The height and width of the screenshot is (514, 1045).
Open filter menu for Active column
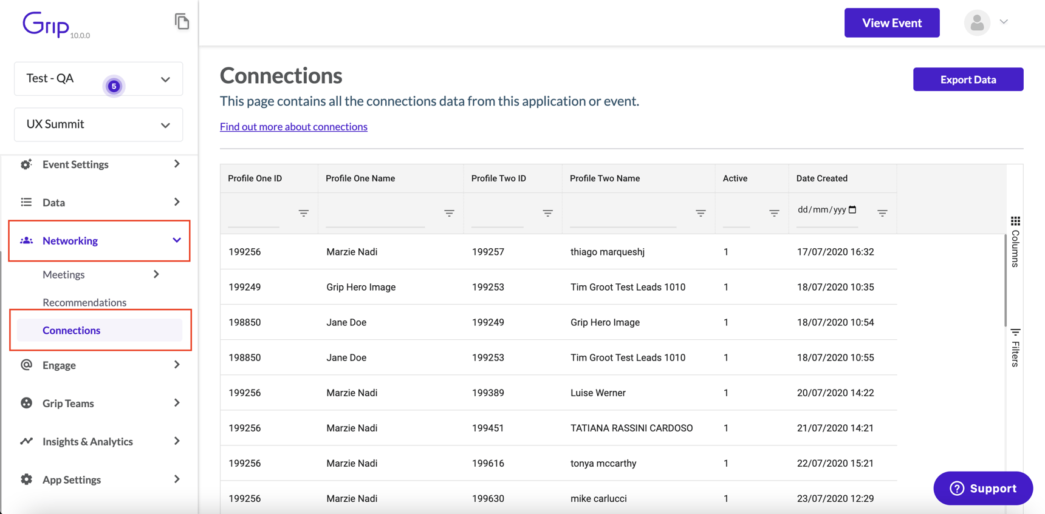774,213
